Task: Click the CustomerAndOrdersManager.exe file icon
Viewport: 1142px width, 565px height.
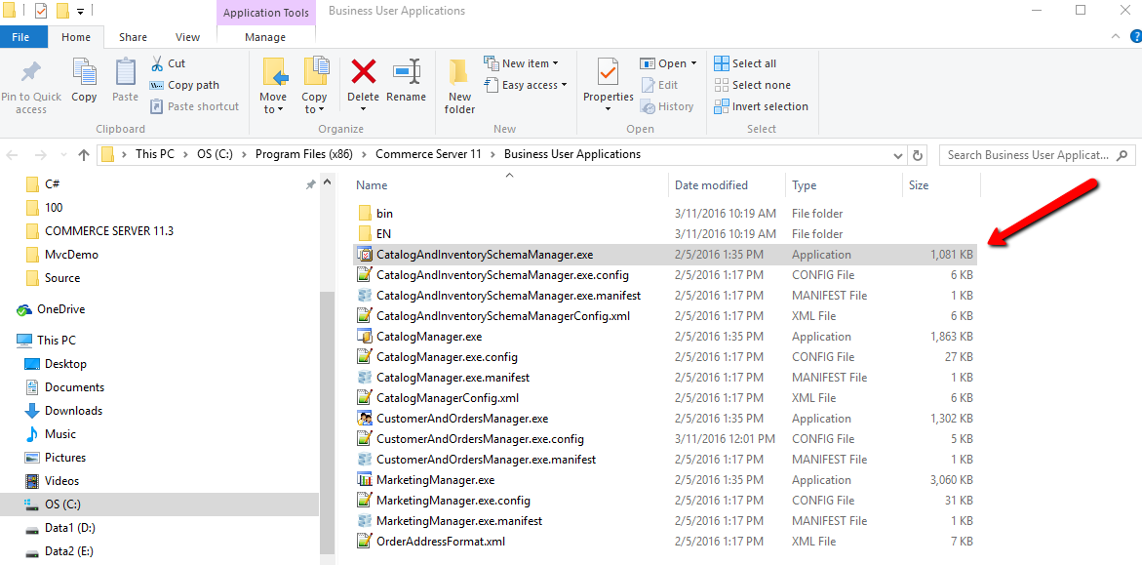Action: [x=364, y=419]
